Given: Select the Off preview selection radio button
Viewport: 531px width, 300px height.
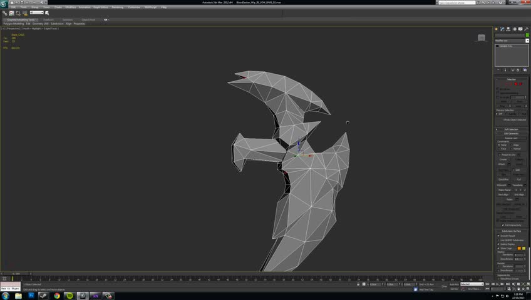Looking at the screenshot, I should (497, 114).
